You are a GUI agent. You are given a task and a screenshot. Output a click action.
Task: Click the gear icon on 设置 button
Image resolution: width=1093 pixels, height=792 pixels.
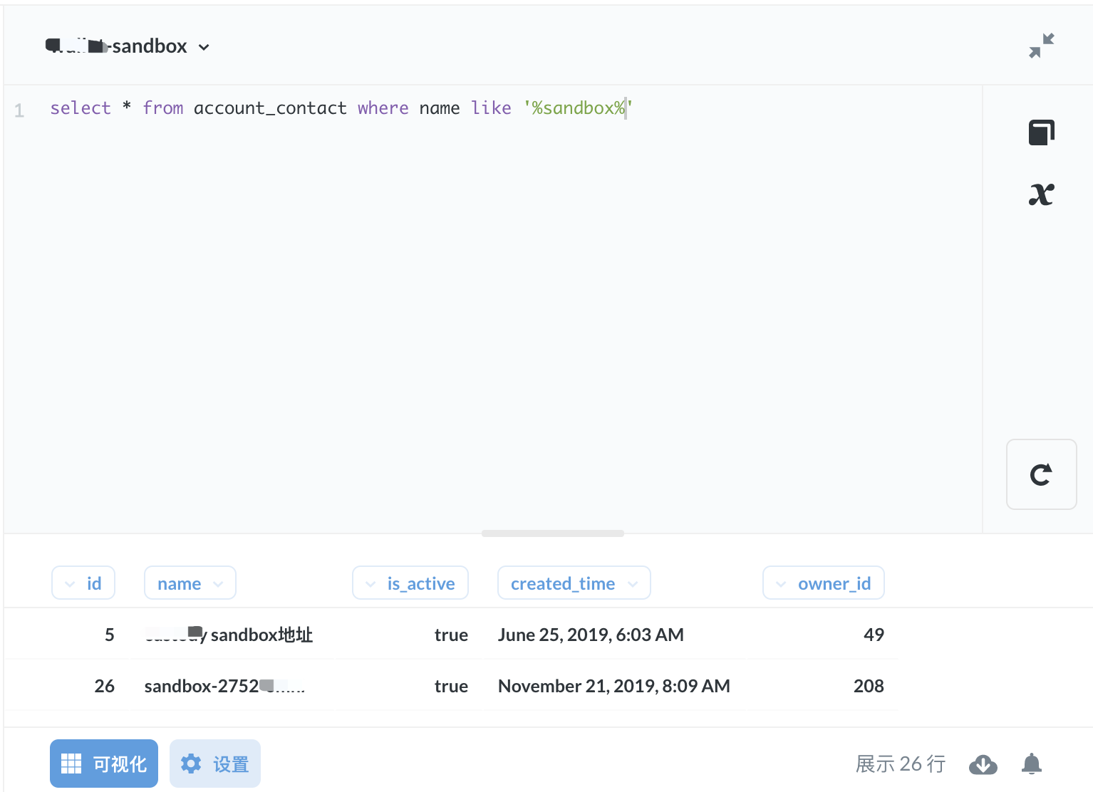click(x=190, y=763)
